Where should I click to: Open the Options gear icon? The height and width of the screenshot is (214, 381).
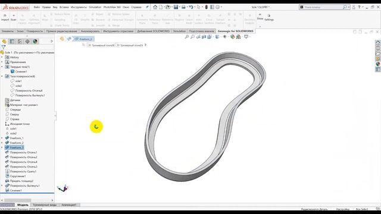217,7
